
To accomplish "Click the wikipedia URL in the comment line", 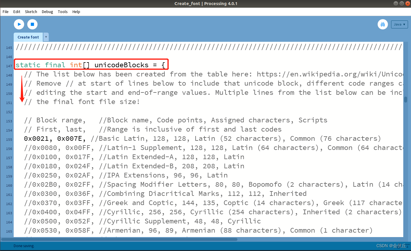I will click(x=330, y=74).
